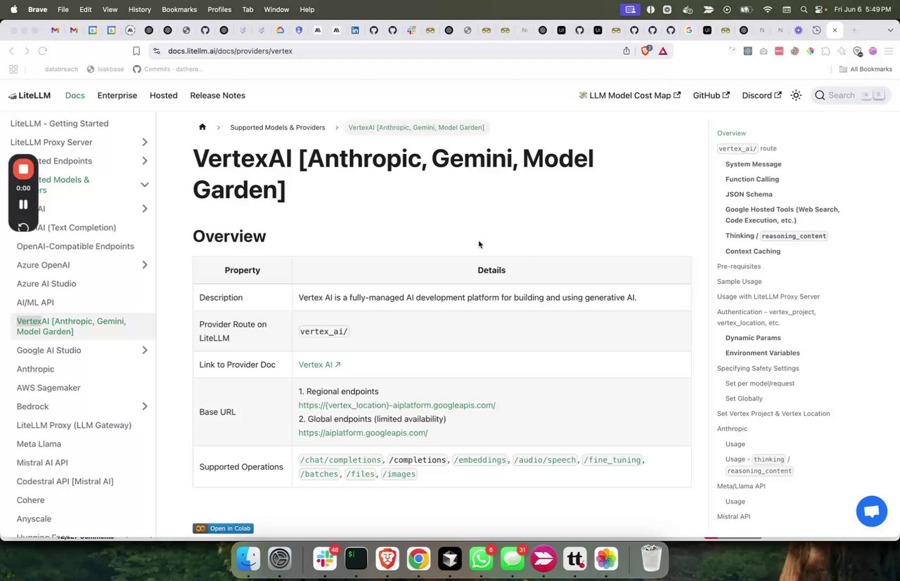Jump to Function Calling in table of contents
Image resolution: width=900 pixels, height=581 pixels.
pyautogui.click(x=752, y=179)
